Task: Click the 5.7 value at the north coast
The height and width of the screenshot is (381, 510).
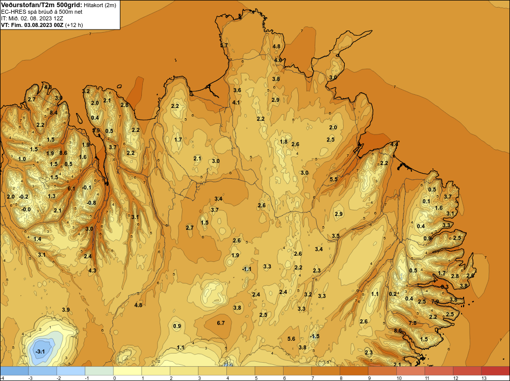Action: 224,45
